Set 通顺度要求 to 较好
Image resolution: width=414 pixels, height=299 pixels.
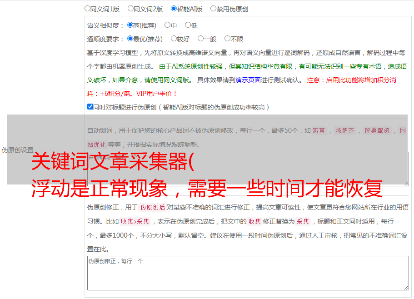tap(174, 39)
